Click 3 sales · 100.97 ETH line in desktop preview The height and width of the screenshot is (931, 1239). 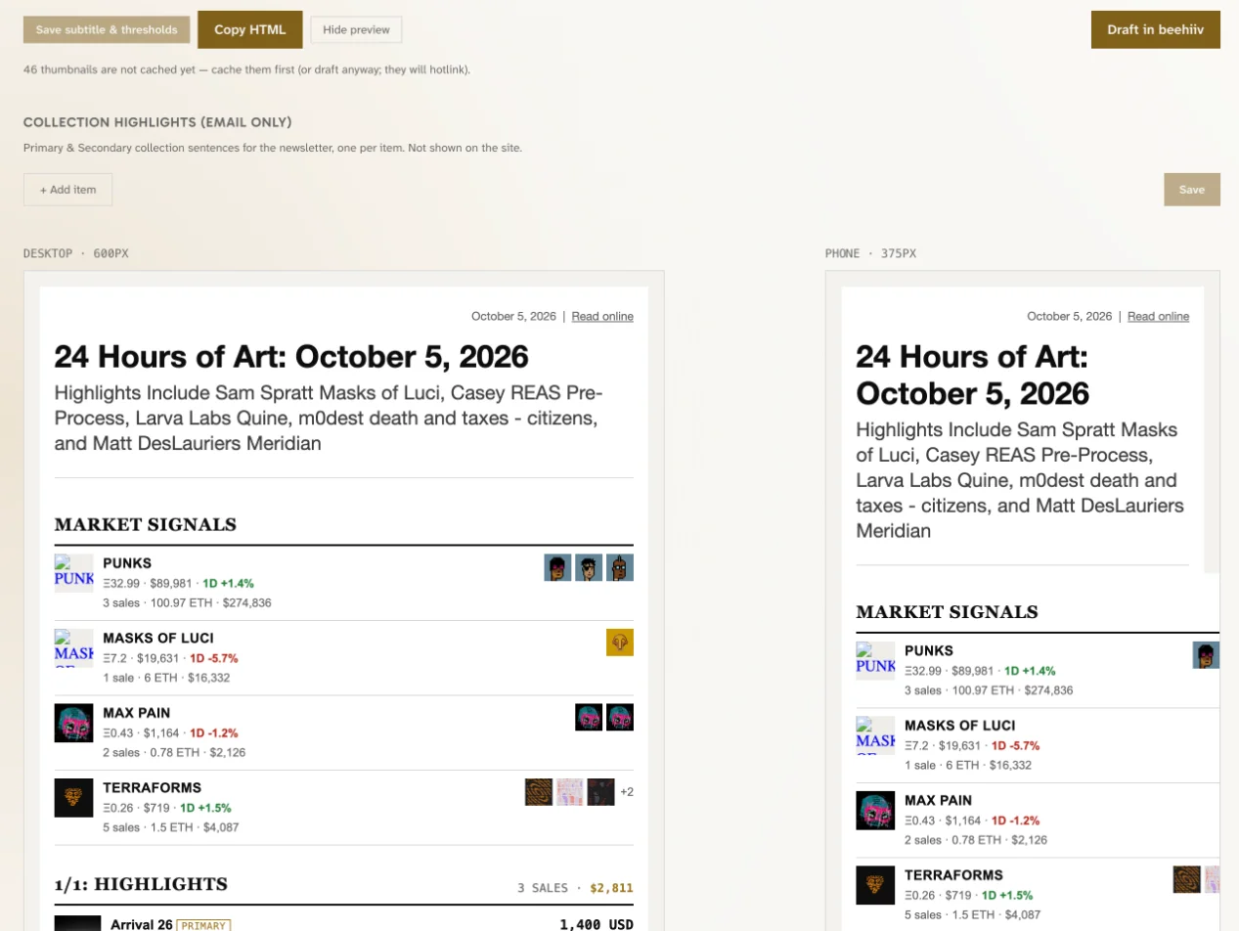(187, 602)
